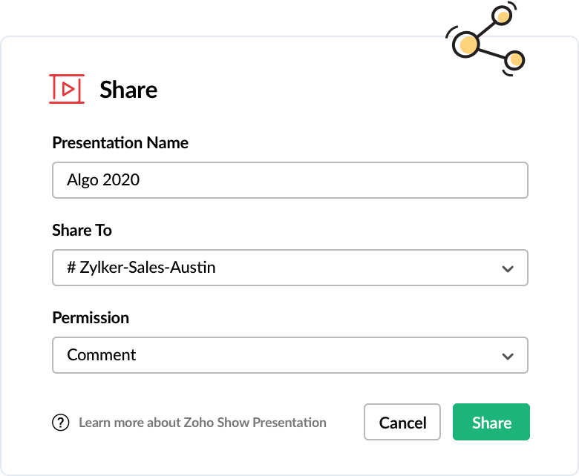Click the Cancel button

[x=402, y=423]
